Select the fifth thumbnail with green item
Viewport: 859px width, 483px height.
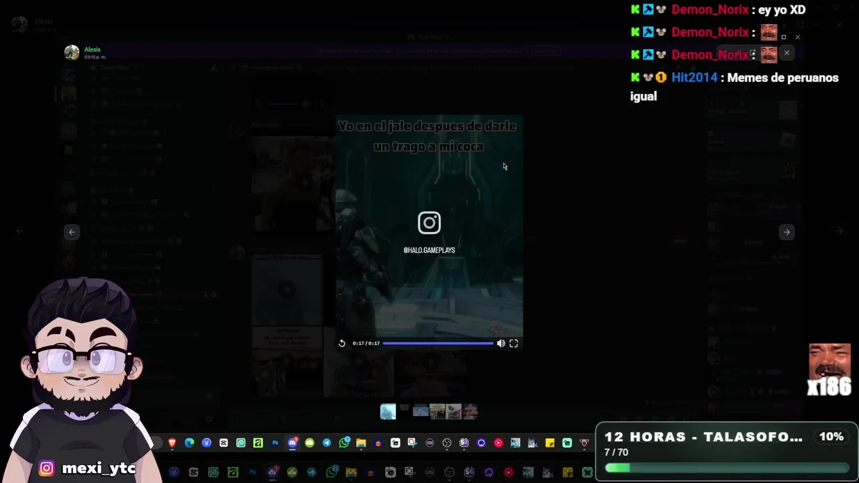click(x=454, y=411)
